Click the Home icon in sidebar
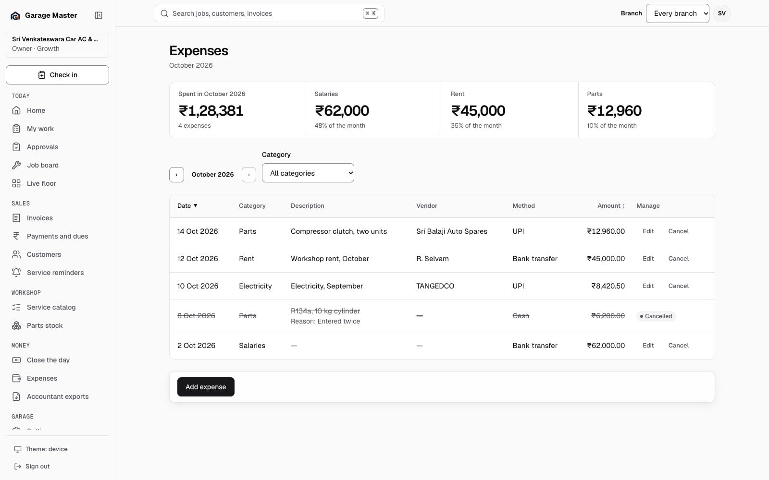 16,110
